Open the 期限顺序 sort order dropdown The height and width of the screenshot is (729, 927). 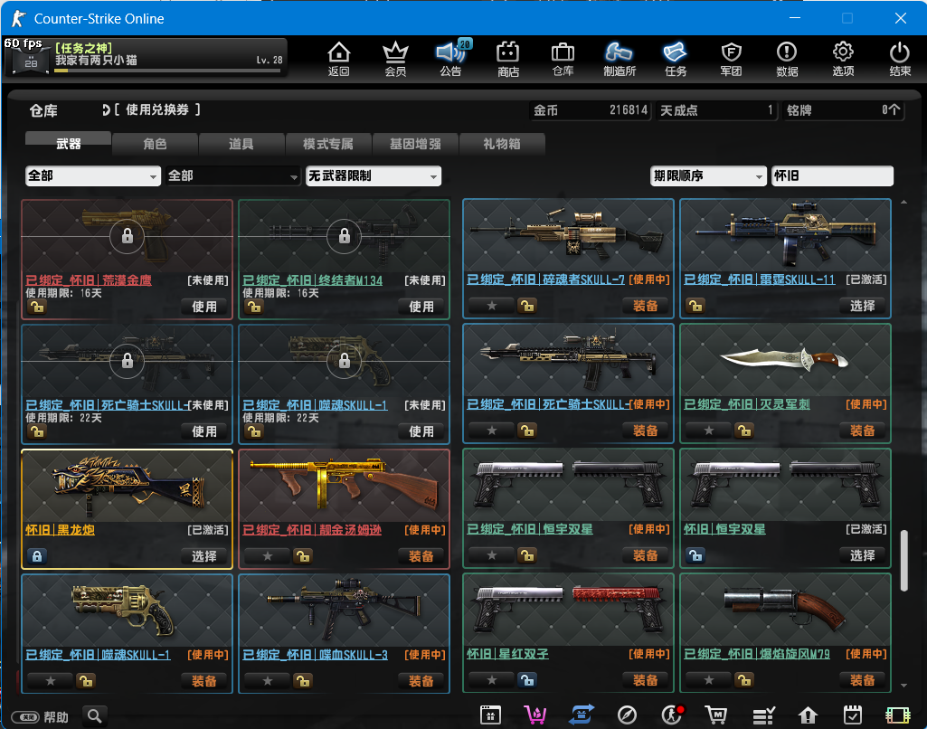[x=708, y=176]
